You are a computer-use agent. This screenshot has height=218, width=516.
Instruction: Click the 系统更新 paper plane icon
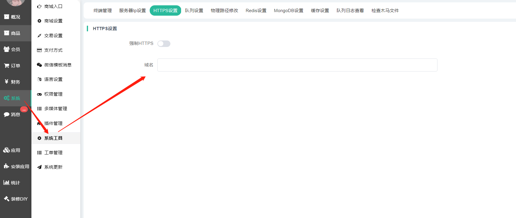pyautogui.click(x=39, y=167)
